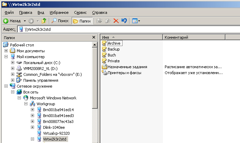The height and width of the screenshot is (143, 240).
Task: Select Назначенные задания icon
Action: point(105,67)
